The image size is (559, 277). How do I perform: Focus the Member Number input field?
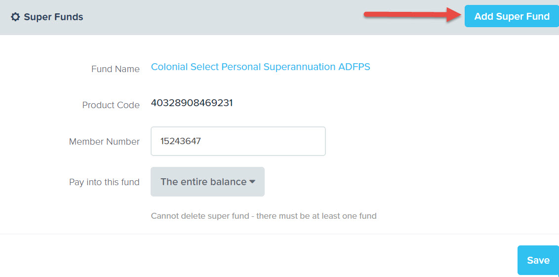[238, 141]
